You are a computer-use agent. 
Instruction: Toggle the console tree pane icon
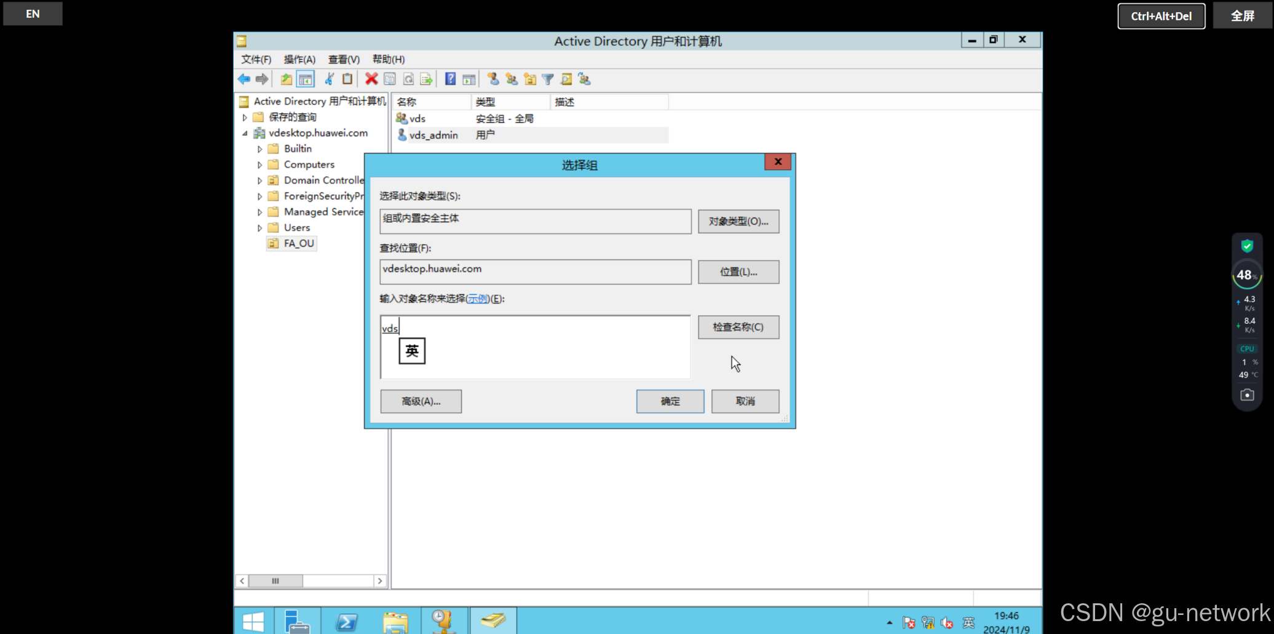pyautogui.click(x=306, y=79)
